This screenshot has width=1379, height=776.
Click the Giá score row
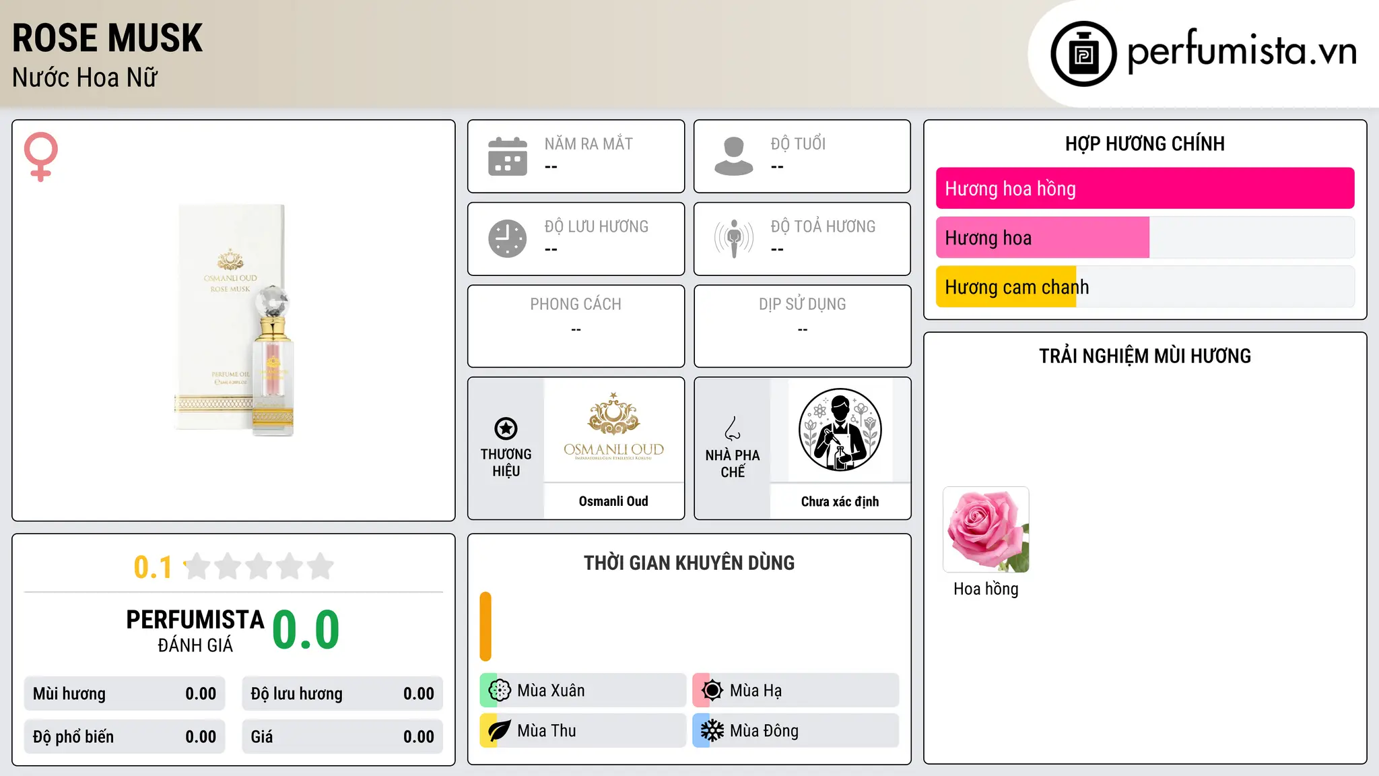pos(343,737)
